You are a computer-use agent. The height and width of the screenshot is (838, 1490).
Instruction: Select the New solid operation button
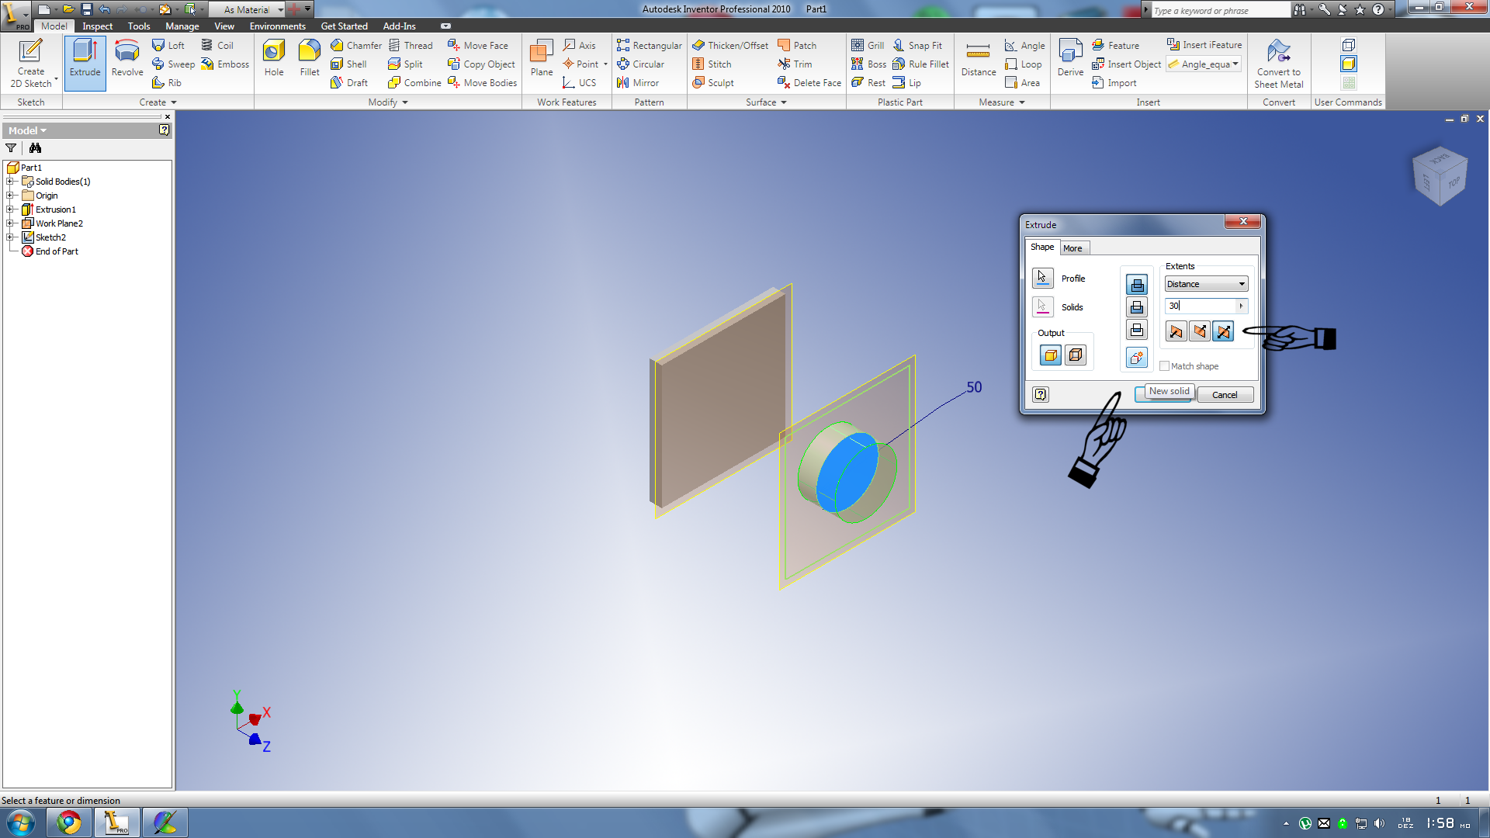click(x=1137, y=358)
